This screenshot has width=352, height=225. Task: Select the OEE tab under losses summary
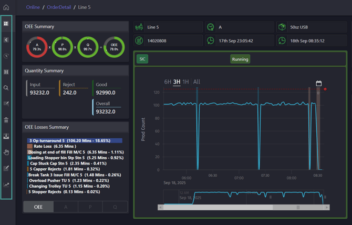[38, 207]
